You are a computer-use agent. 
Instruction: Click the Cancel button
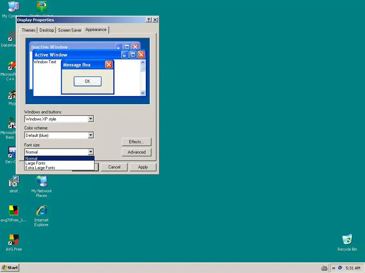(114, 167)
